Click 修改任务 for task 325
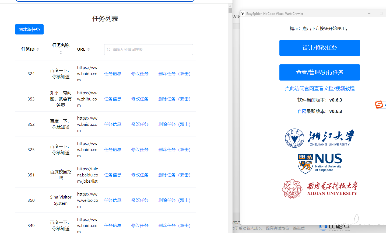Image resolution: width=386 pixels, height=233 pixels. pos(140,149)
